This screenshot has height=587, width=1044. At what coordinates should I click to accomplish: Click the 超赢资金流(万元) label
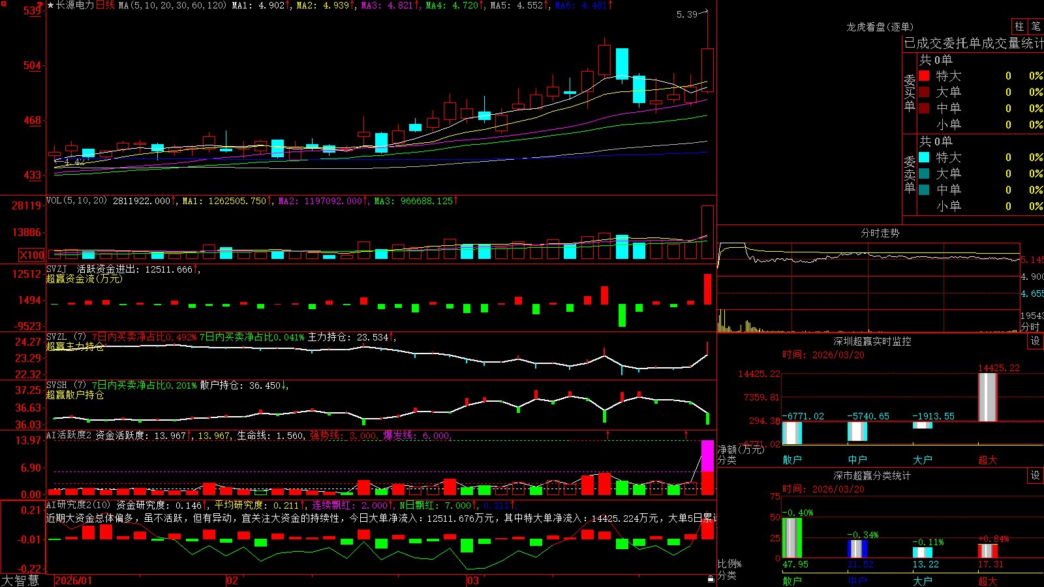[x=84, y=278]
